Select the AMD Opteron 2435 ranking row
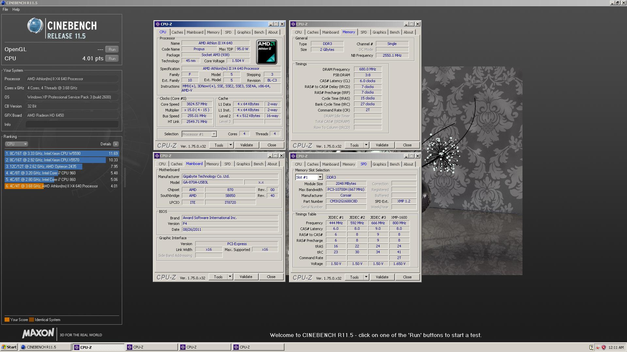 (62, 167)
